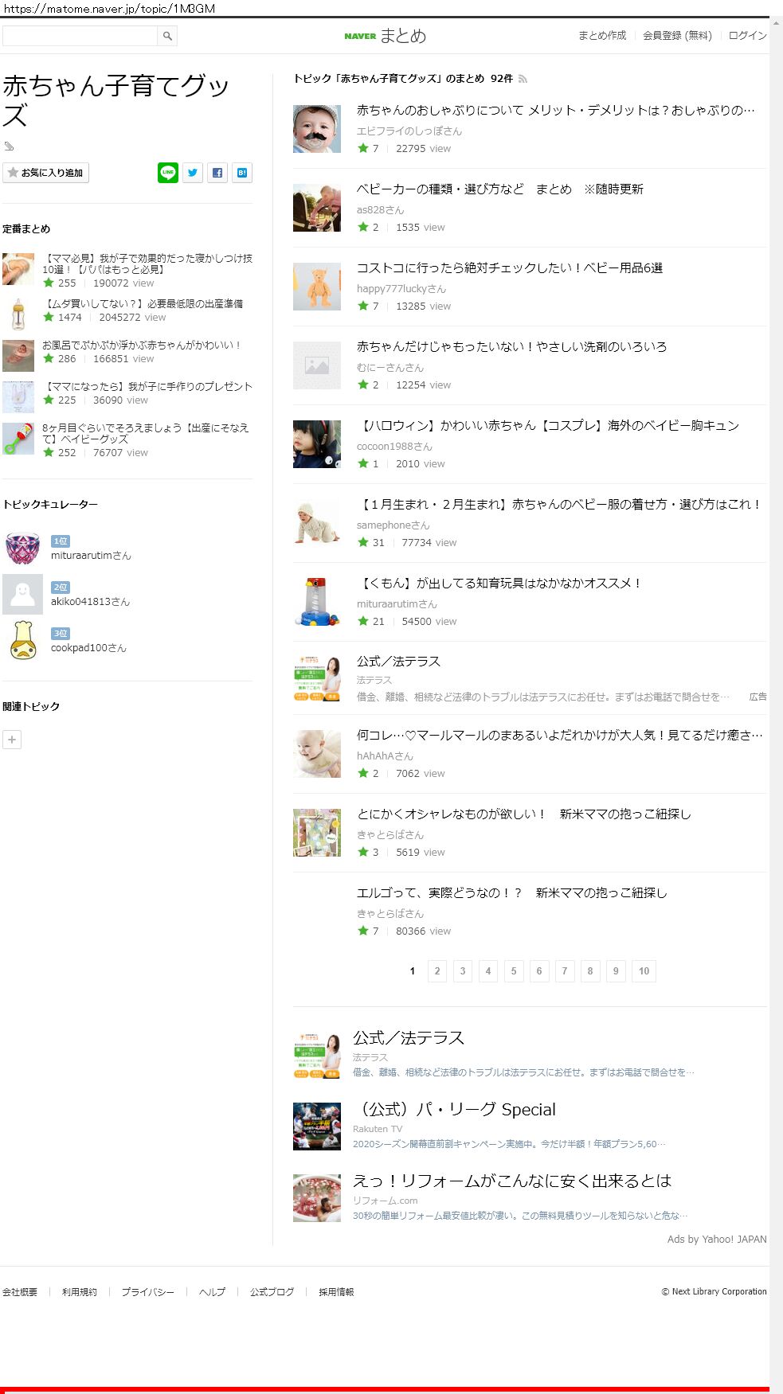The width and height of the screenshot is (783, 1394).
Task: Click the search magnifier icon
Action: coord(167,36)
